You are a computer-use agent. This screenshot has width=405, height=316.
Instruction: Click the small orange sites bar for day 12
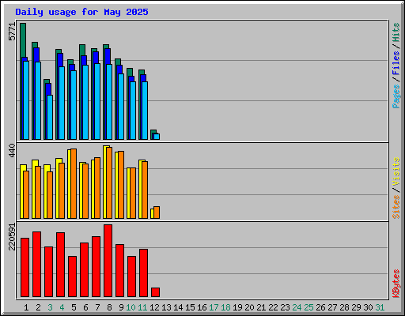click(x=157, y=213)
